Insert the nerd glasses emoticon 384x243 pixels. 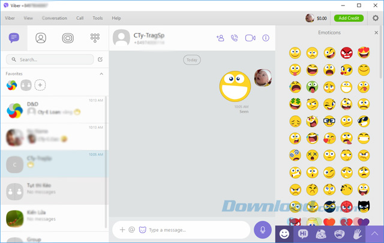click(x=329, y=121)
